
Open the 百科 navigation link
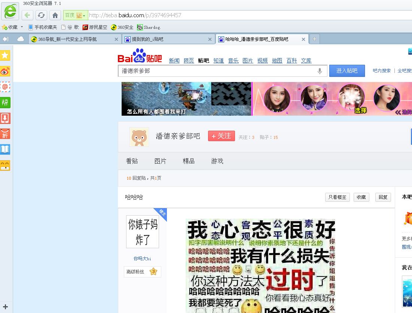(x=292, y=61)
